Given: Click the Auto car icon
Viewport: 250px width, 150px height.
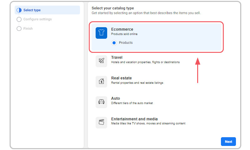Looking at the screenshot, I should [101, 102].
